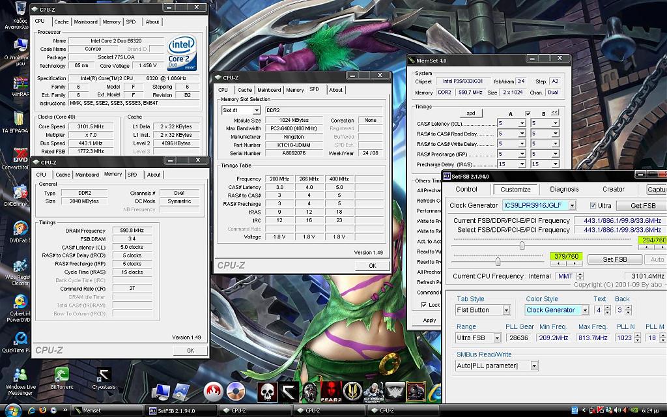This screenshot has height=417, width=667.
Task: Select the Memset taskbar button
Action: point(106,410)
